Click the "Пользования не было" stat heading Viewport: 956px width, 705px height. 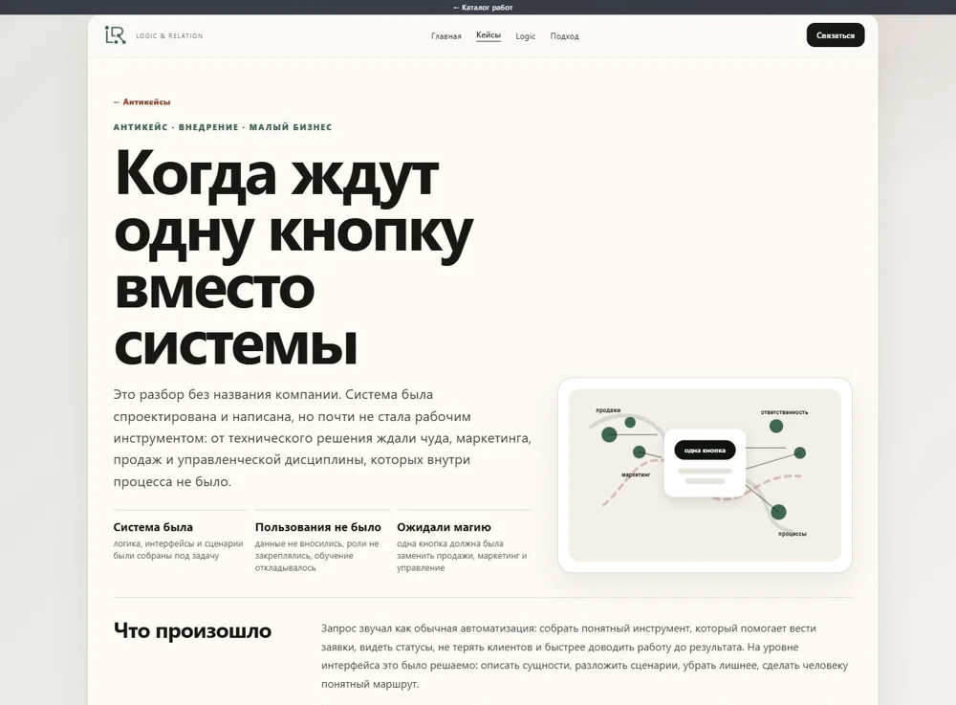(x=317, y=527)
